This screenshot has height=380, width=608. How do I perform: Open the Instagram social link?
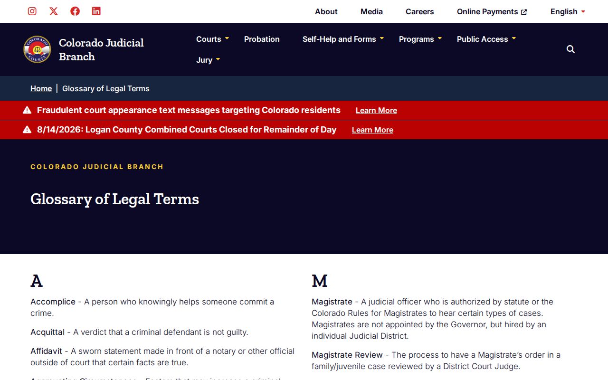click(32, 11)
